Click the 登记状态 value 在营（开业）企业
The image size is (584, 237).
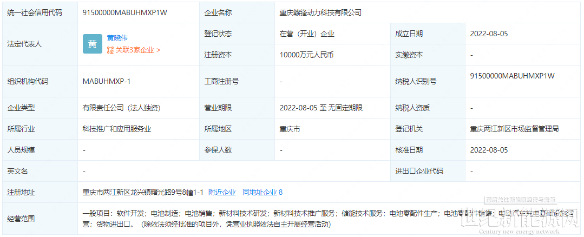pos(307,34)
